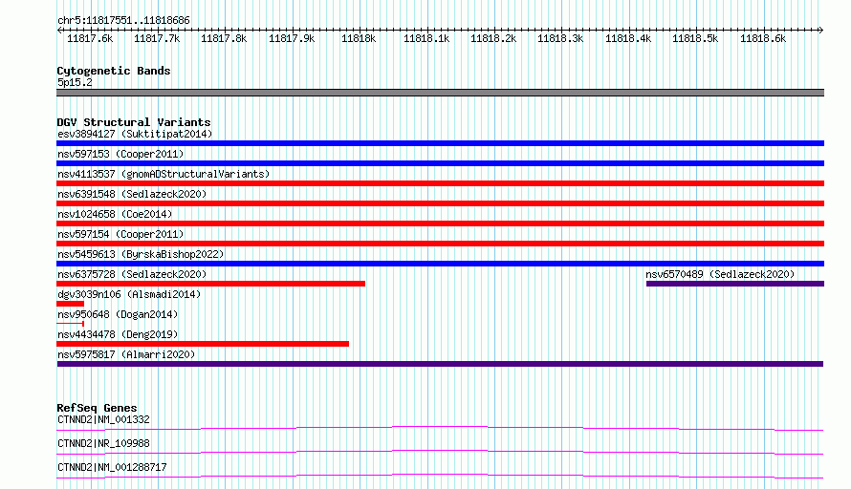This screenshot has width=851, height=489.
Task: Select the nsv597154 (Cooper2011) label
Action: pos(120,234)
